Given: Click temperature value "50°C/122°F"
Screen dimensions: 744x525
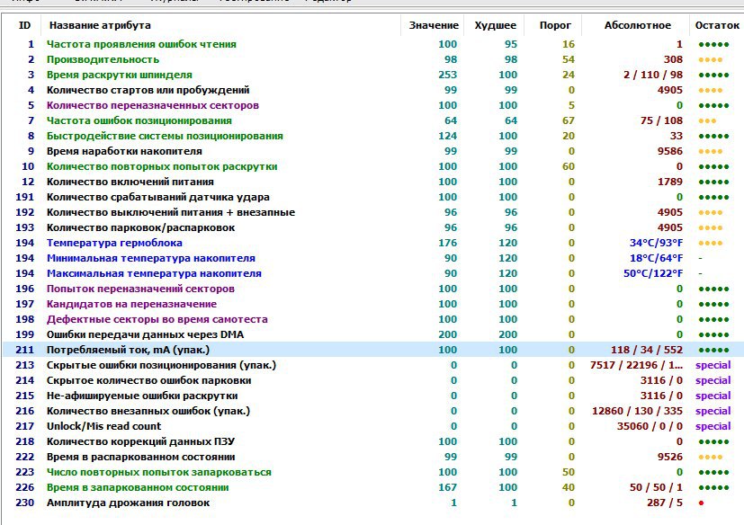Looking at the screenshot, I should (x=653, y=273).
